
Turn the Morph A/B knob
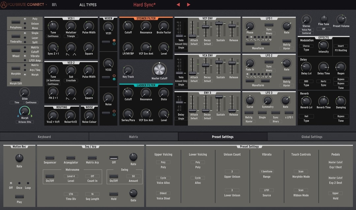tap(24, 111)
